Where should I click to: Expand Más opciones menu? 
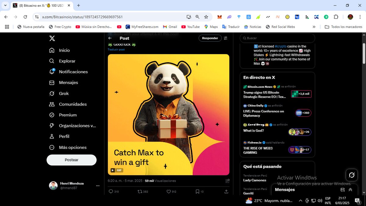(x=68, y=147)
